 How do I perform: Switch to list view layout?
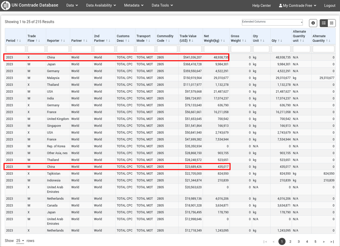click(x=324, y=23)
